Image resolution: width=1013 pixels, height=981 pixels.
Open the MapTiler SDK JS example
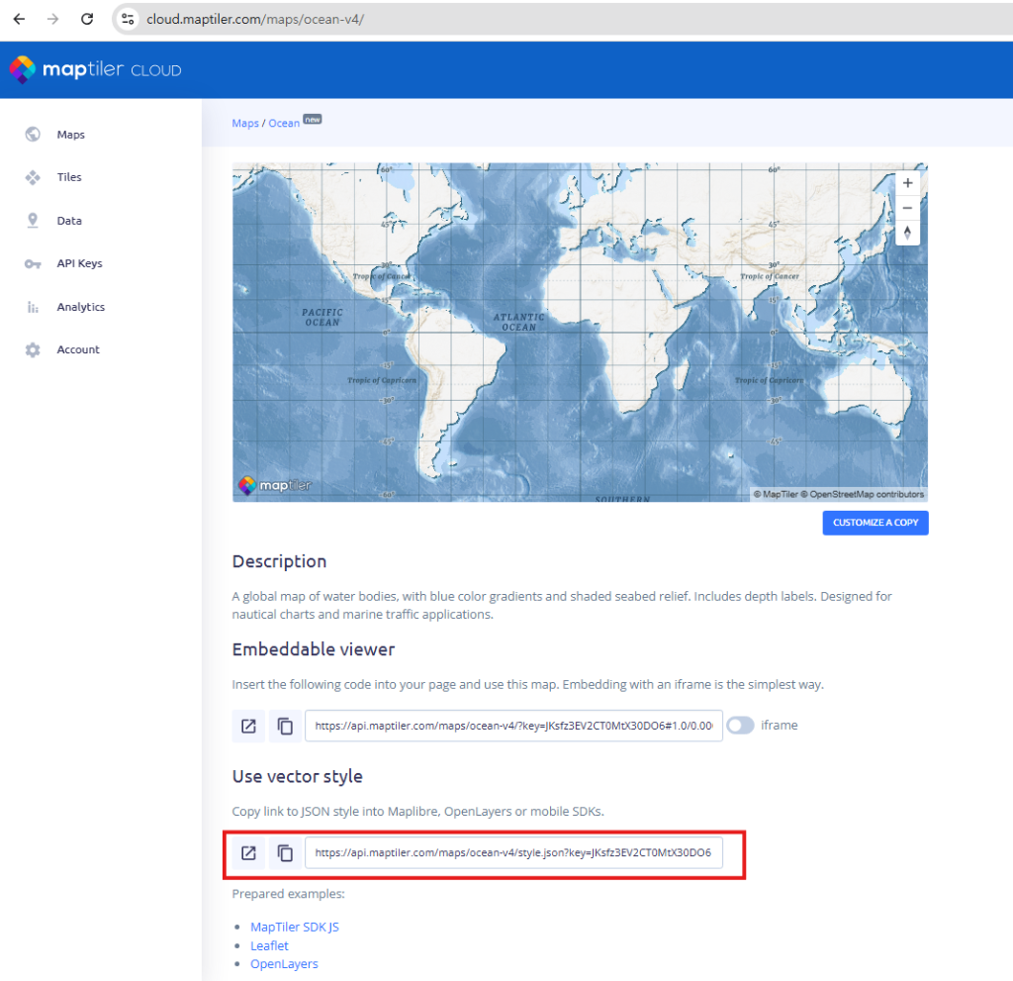coord(295,927)
